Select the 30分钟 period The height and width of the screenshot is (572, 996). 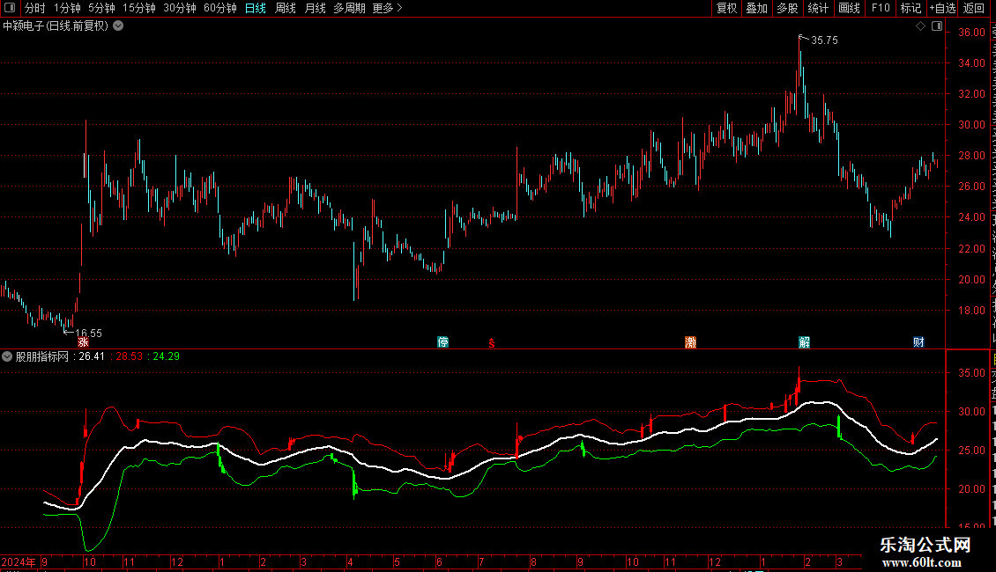tap(180, 8)
